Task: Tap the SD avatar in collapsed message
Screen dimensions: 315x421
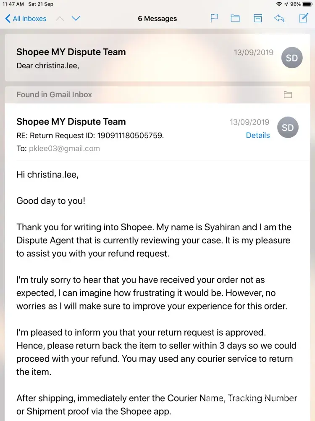Action: 291,58
